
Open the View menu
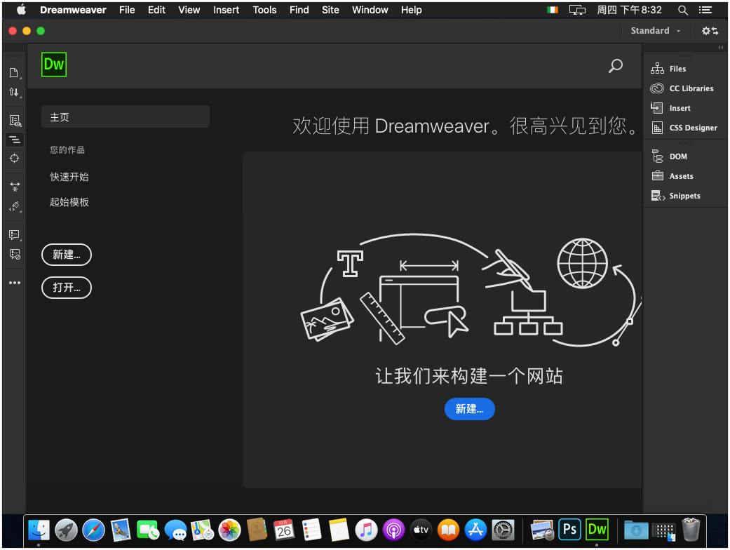click(189, 10)
